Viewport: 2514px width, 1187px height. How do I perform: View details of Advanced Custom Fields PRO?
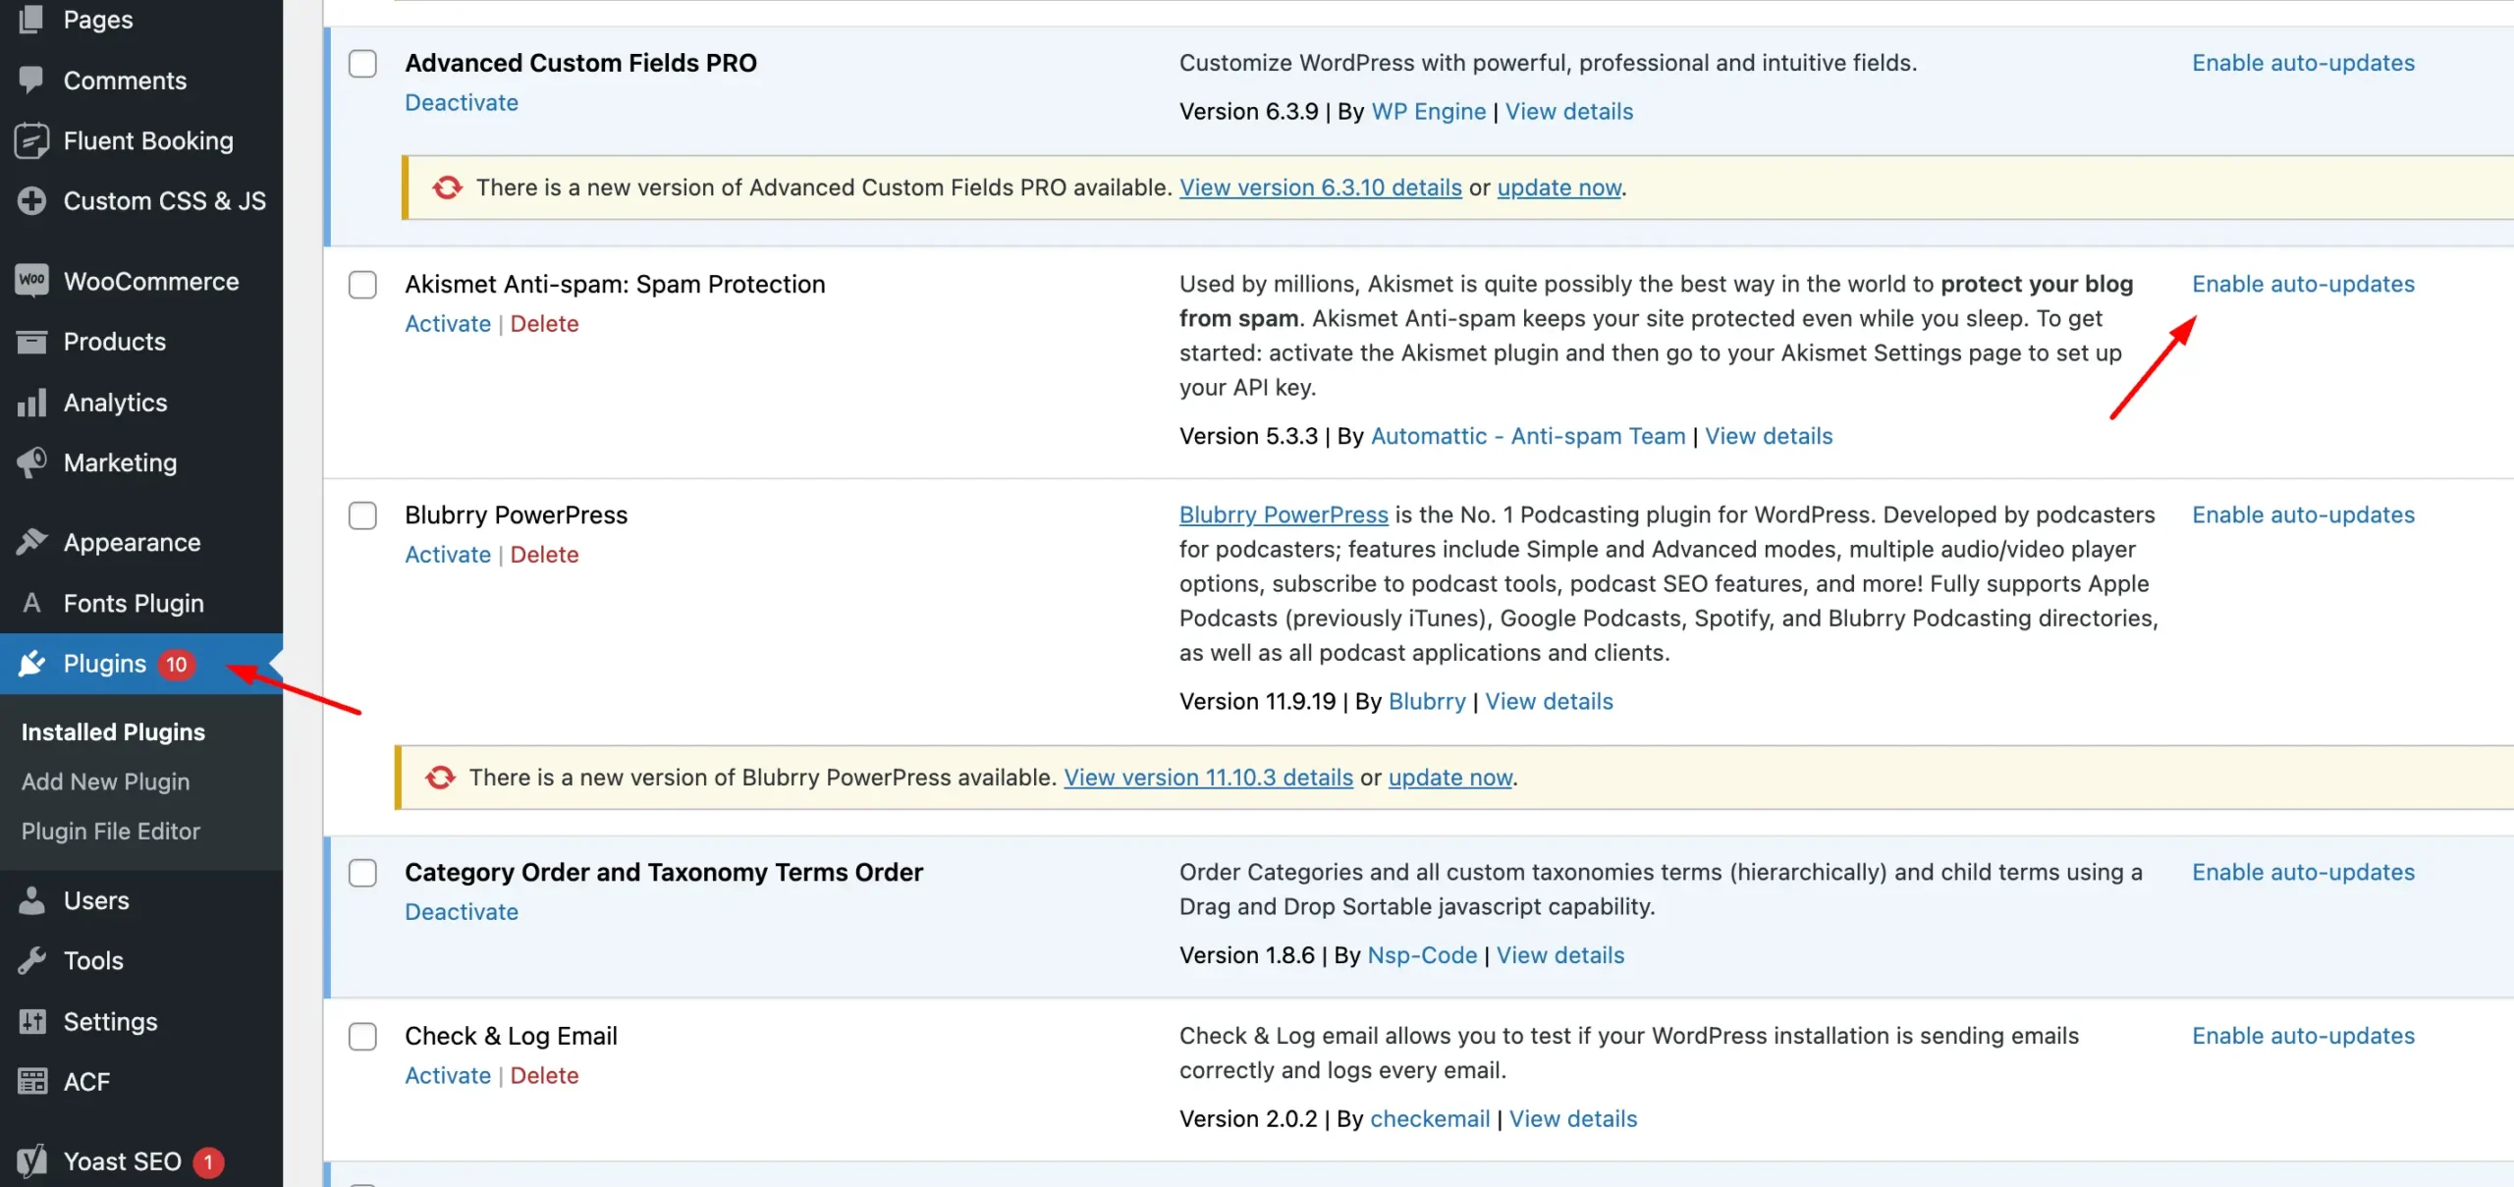1569,111
